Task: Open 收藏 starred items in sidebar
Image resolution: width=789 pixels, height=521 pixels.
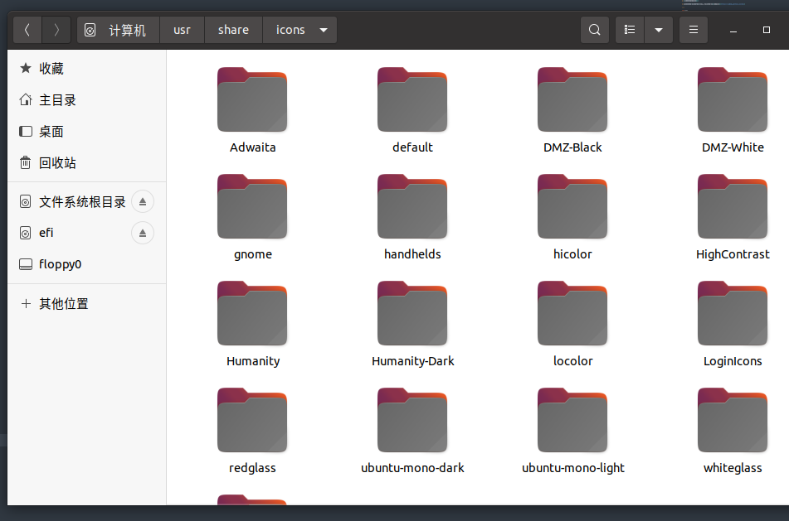Action: coord(86,68)
